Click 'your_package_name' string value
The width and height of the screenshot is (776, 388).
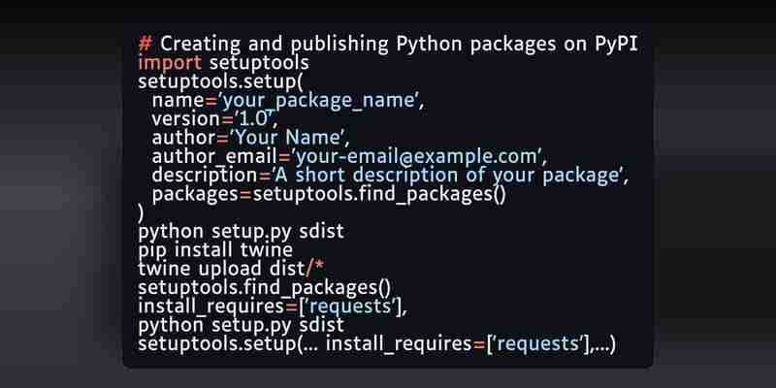point(319,101)
